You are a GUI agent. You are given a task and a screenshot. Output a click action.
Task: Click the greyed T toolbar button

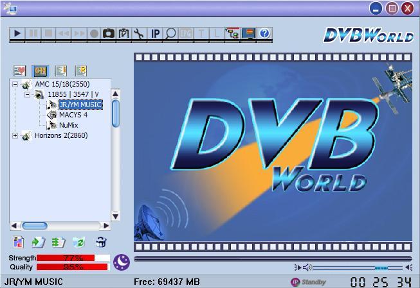coord(201,33)
